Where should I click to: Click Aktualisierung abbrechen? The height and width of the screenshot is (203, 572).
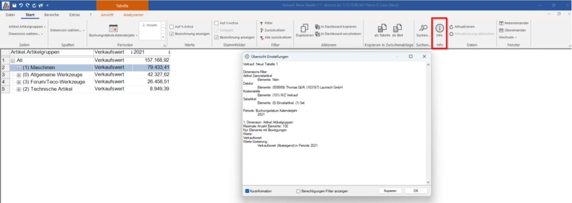point(472,34)
